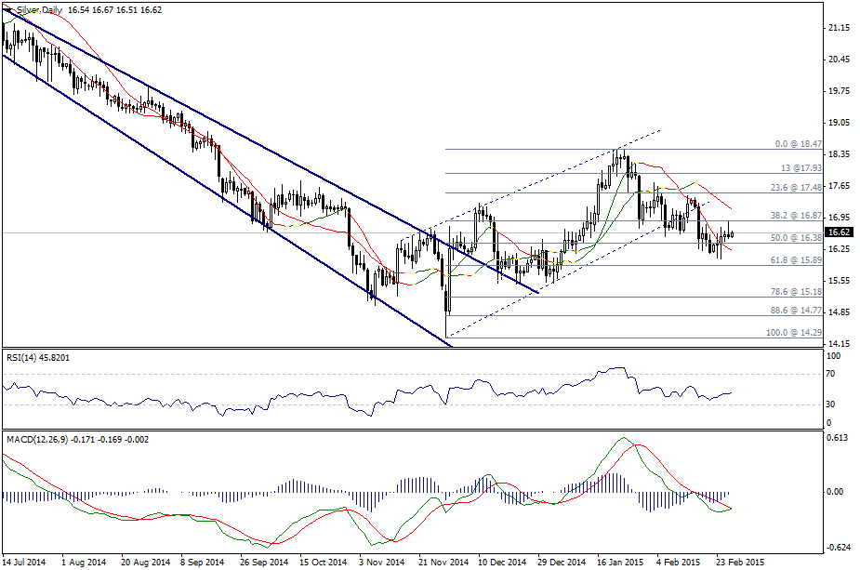
Task: Click date label 21 Nov 2014
Action: coord(443,563)
